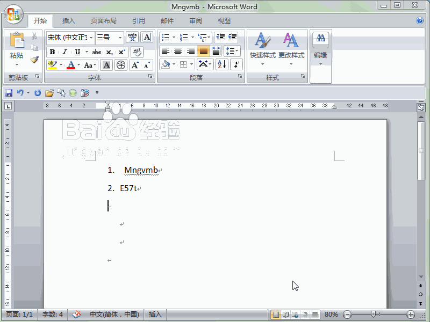Screen dimensions: 430x322
Task: Open the font size dropdown
Action: (x=120, y=38)
